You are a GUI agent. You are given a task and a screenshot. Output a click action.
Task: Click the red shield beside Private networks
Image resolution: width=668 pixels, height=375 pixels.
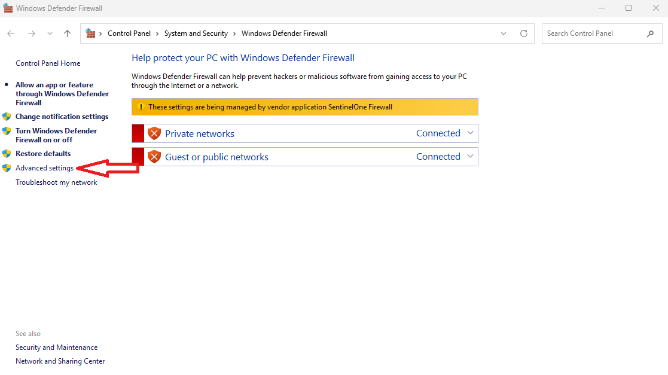coord(154,133)
